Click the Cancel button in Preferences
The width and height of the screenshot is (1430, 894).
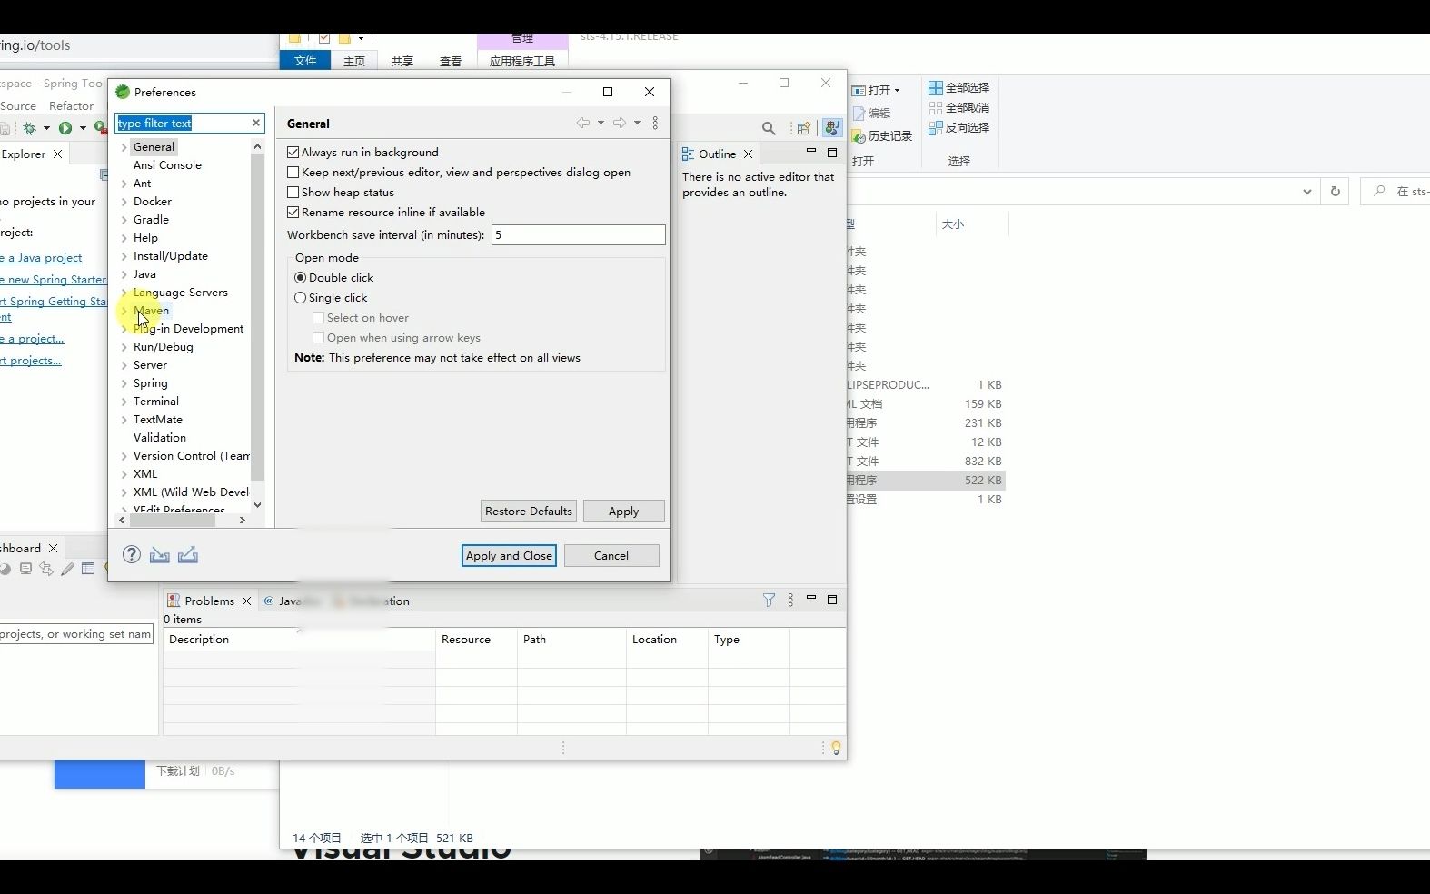tap(611, 555)
